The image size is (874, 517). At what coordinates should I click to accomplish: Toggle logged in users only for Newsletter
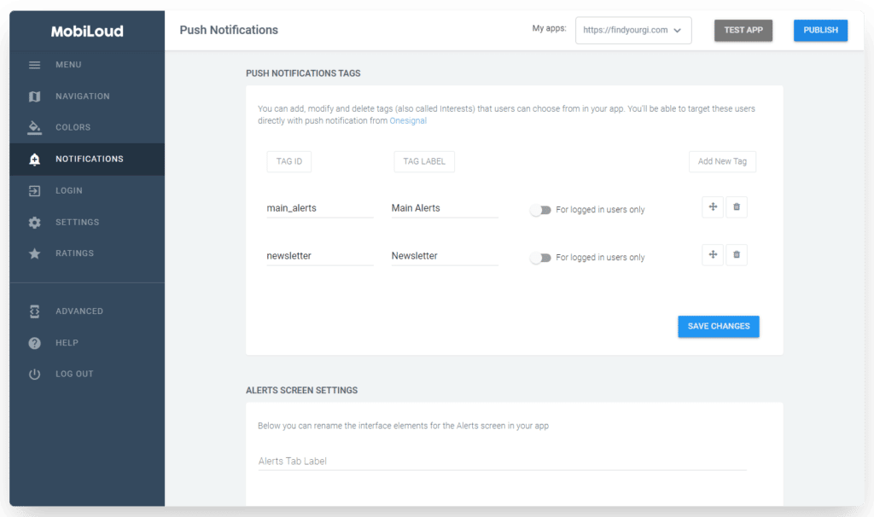click(x=540, y=258)
